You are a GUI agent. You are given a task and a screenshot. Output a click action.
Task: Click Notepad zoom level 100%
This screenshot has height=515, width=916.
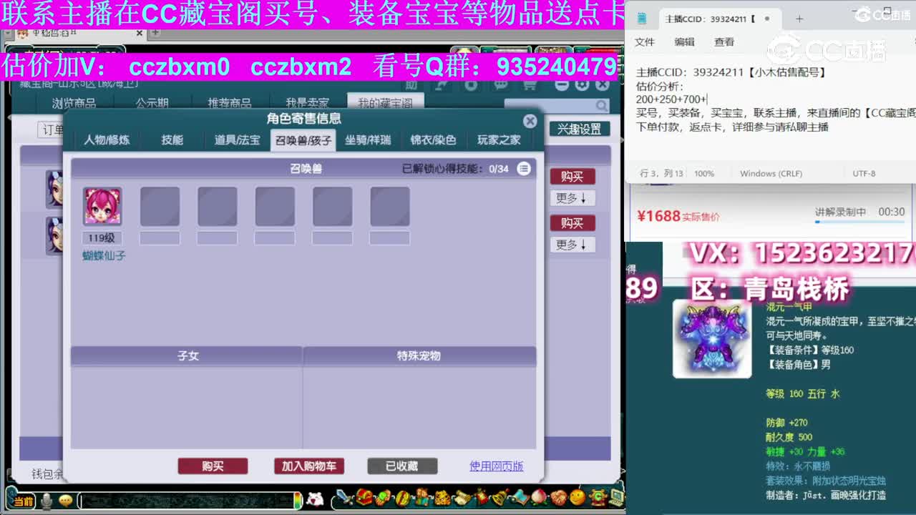(x=704, y=174)
